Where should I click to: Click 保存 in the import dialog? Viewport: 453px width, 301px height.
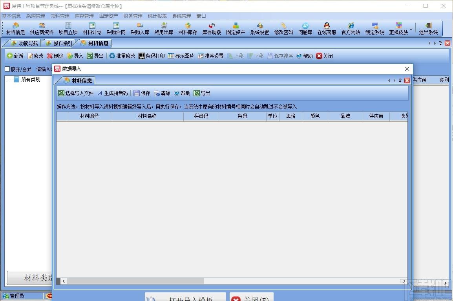(142, 93)
